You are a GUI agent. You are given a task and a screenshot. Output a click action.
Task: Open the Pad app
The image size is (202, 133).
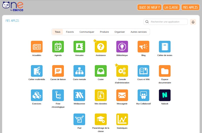click(79, 119)
